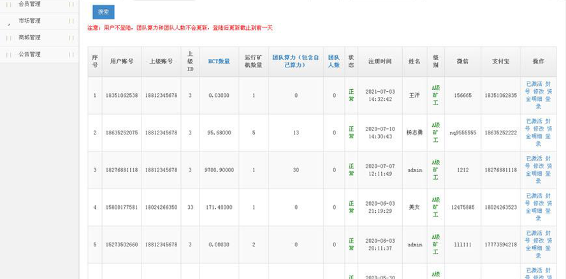566x279 pixels.
Task: Click 修改 for user 18635252075
Action: tap(539, 129)
